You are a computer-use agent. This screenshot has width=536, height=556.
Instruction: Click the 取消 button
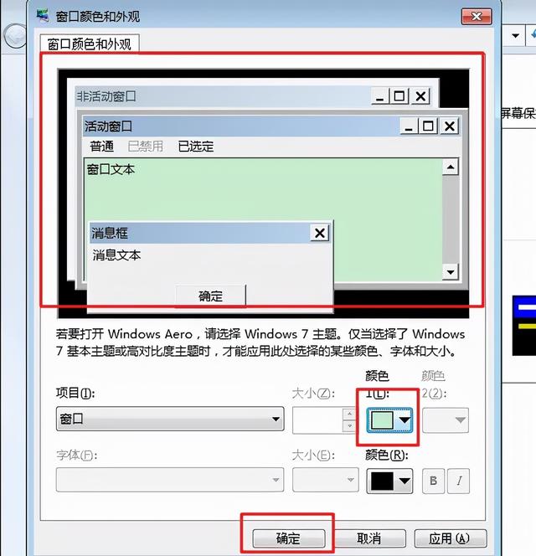369,538
